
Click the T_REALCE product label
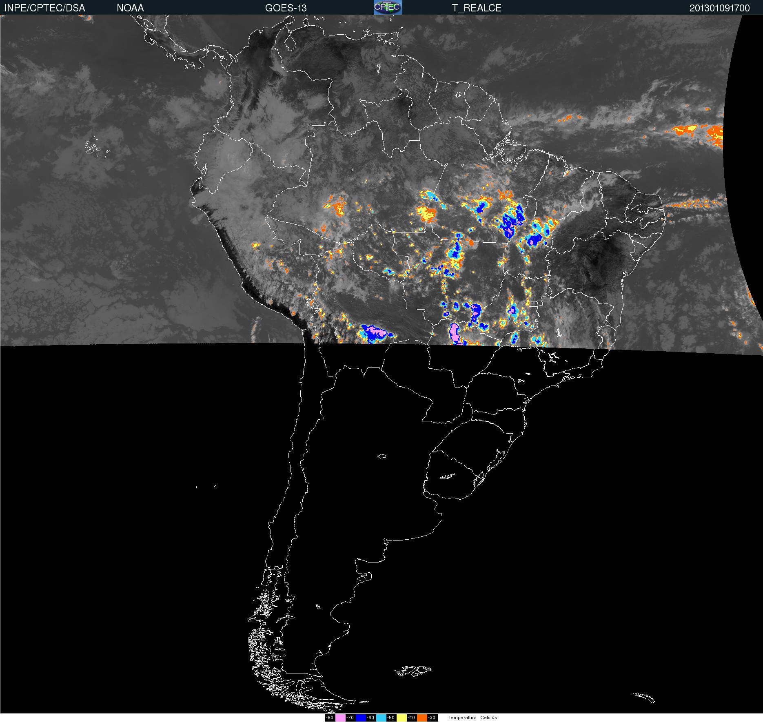477,8
